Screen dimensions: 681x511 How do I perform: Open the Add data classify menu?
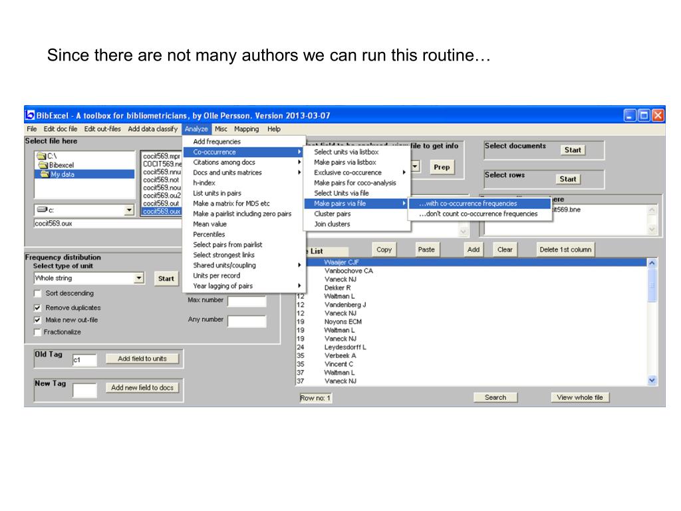[153, 129]
